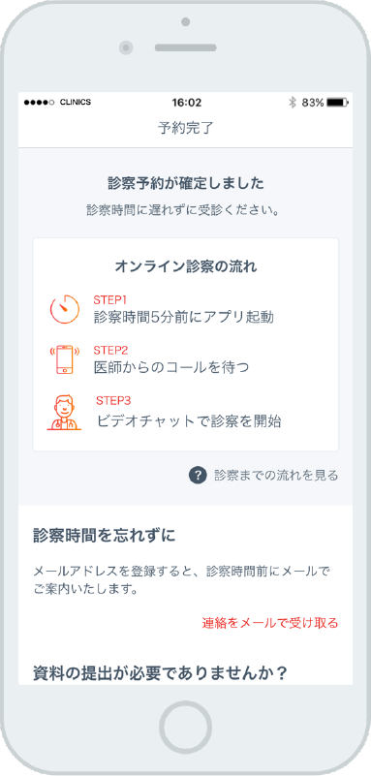Tap the 診察時間を忘れずに section heading
371x776 pixels.
[x=105, y=536]
